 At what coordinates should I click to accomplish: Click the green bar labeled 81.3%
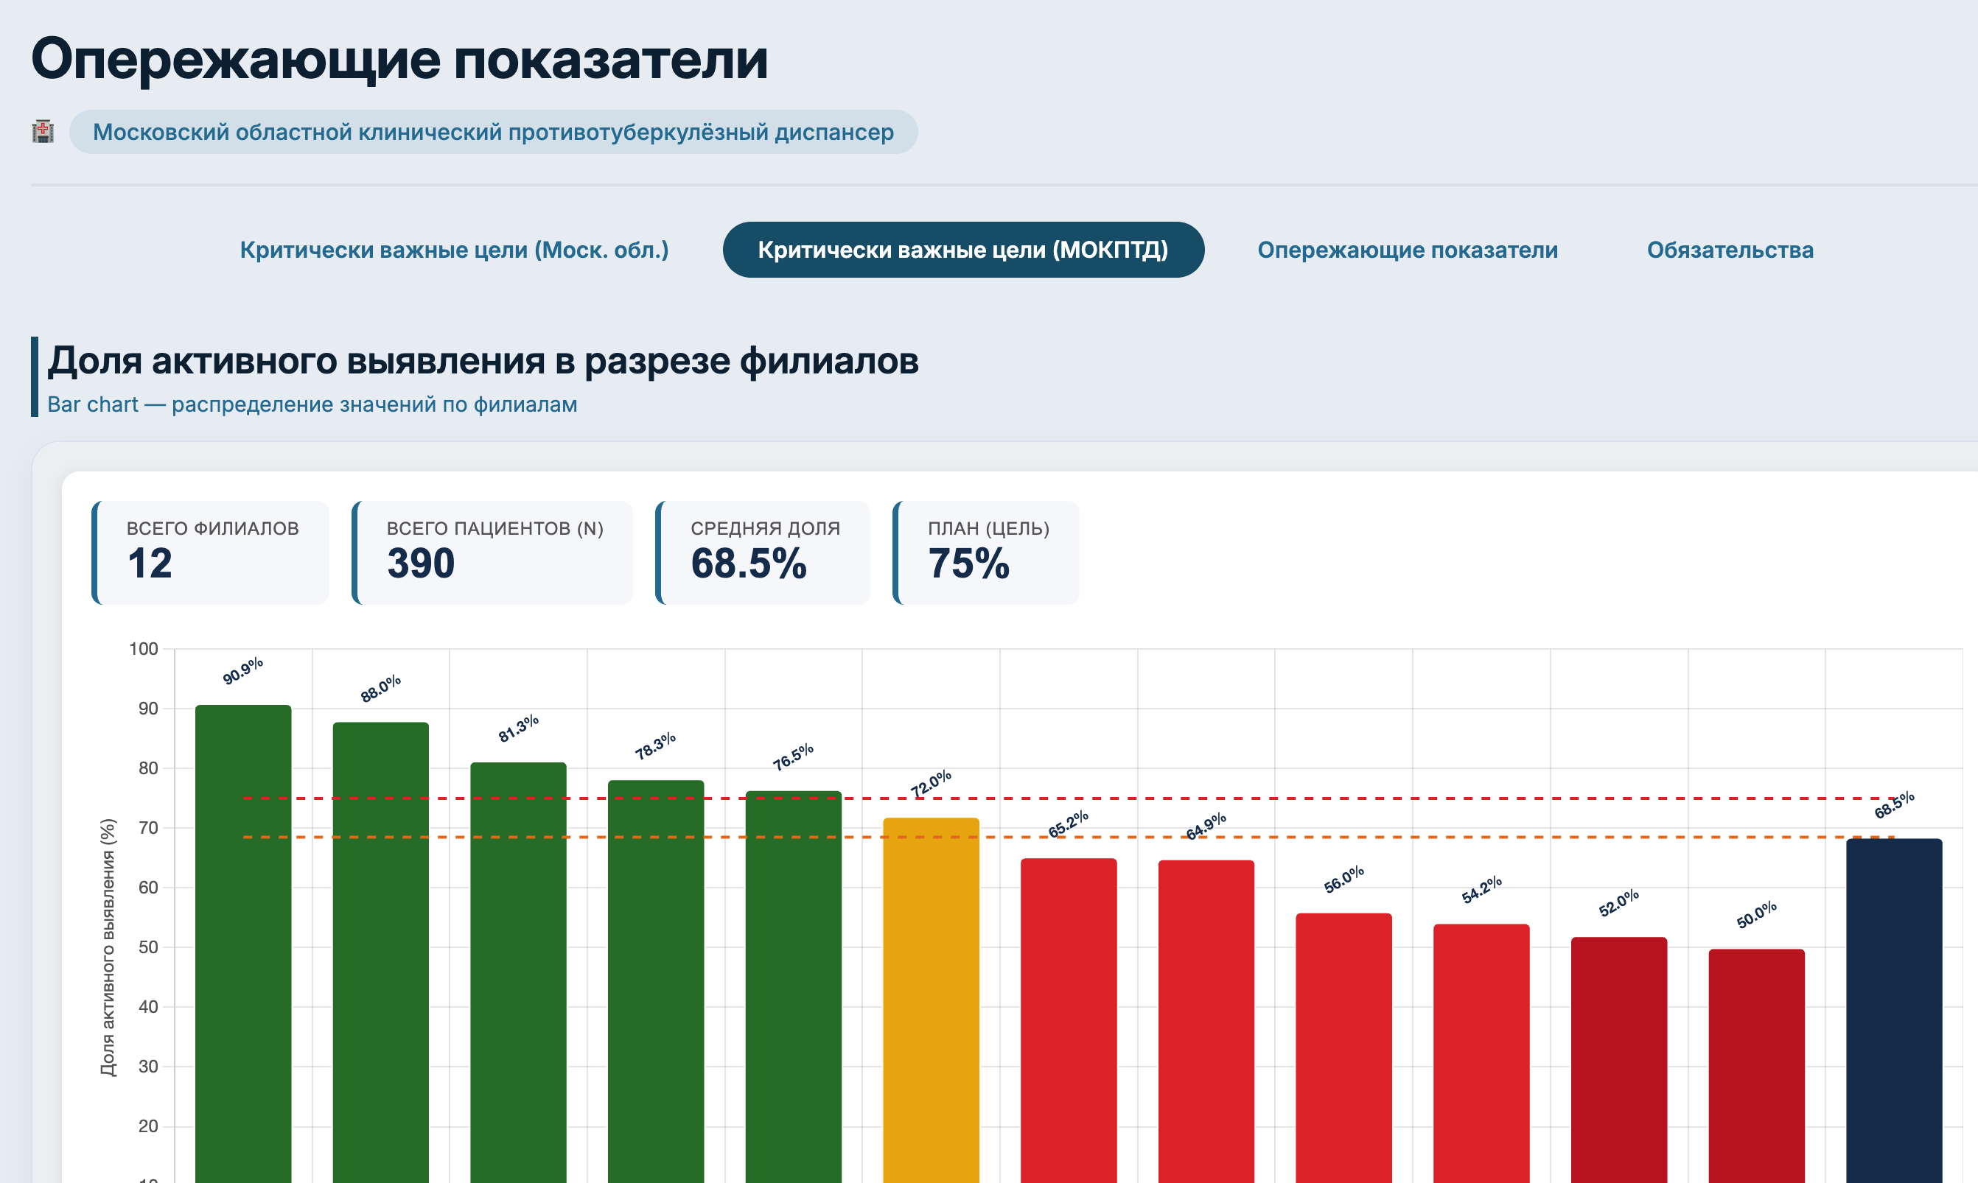[518, 972]
